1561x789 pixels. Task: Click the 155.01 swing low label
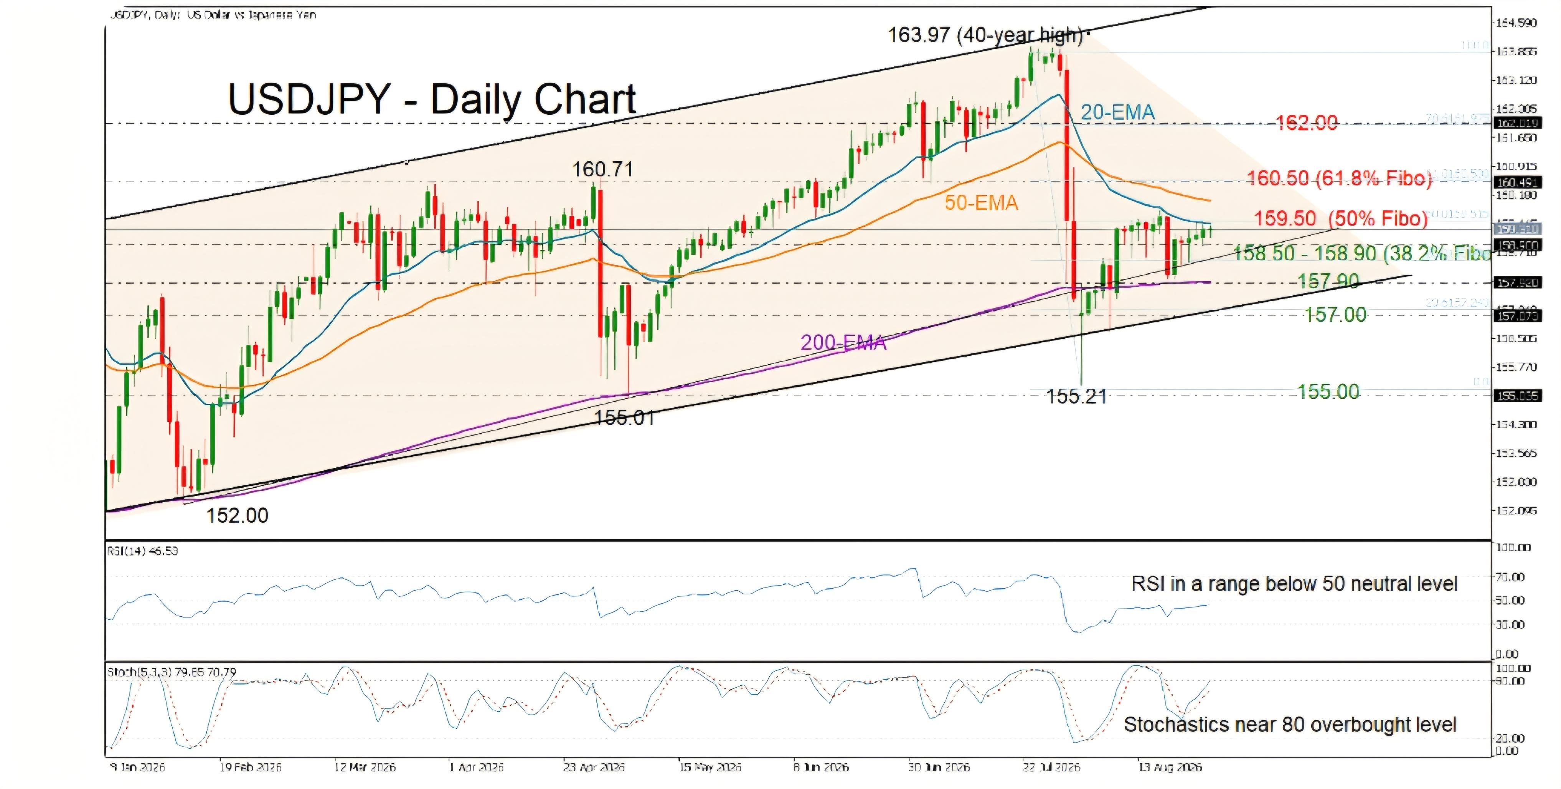(624, 418)
